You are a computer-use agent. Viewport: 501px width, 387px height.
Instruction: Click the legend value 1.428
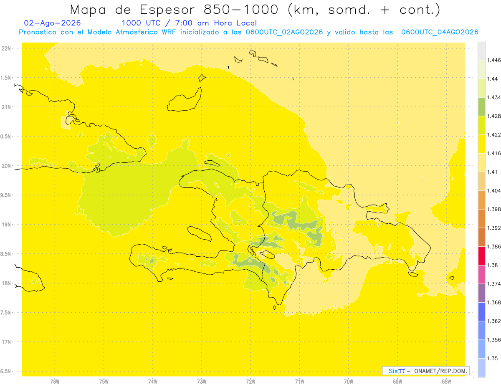[x=494, y=116]
